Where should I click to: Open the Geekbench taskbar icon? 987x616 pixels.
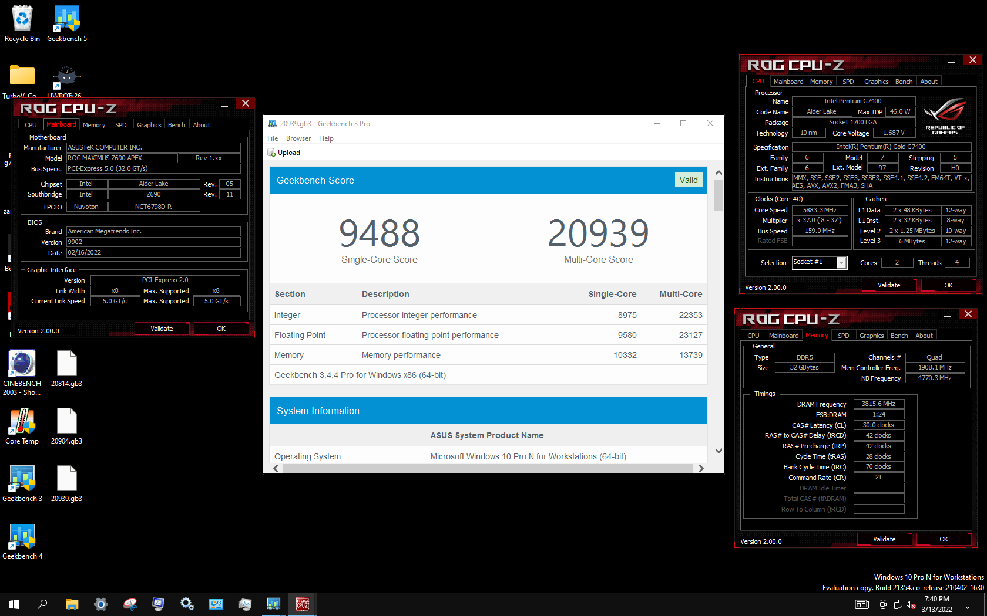[x=274, y=604]
